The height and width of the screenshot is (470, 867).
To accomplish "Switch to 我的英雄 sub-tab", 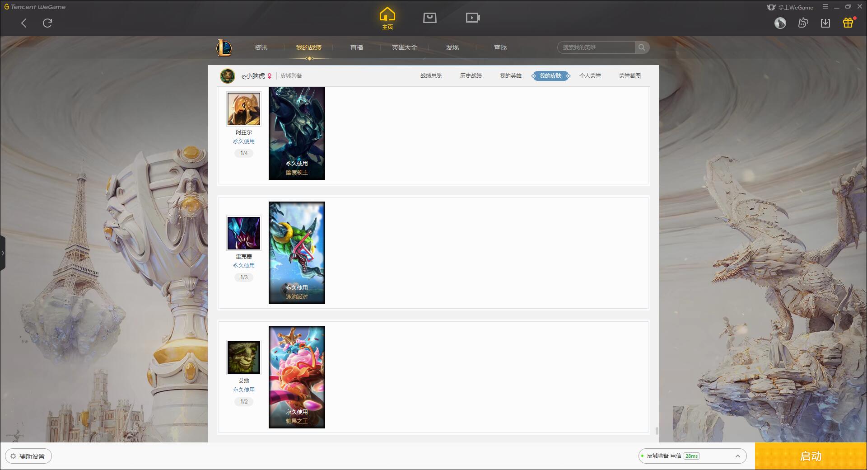I will (511, 76).
